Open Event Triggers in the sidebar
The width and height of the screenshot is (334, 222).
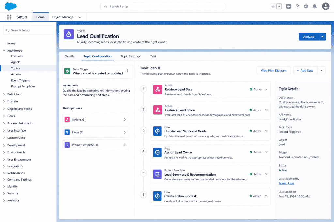pyautogui.click(x=21, y=80)
